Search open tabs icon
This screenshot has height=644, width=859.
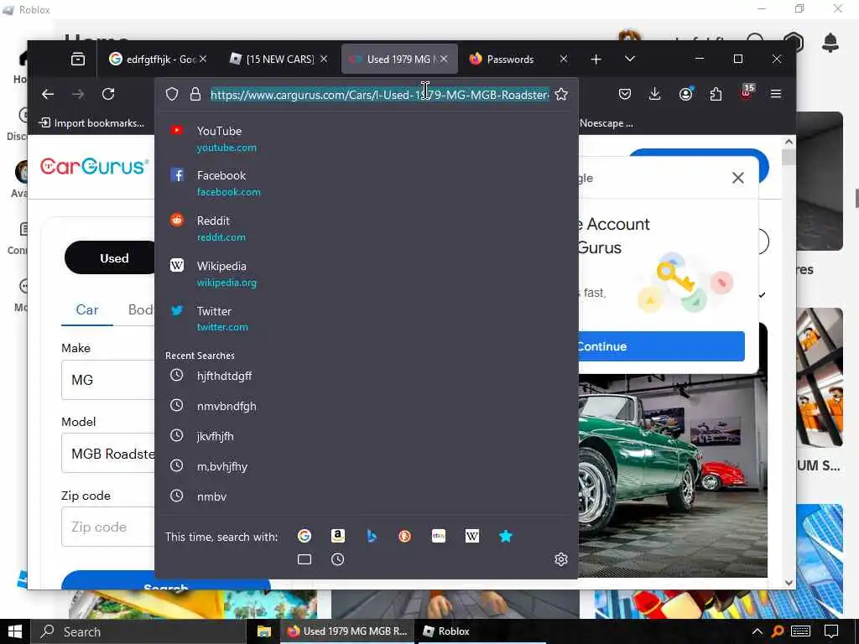click(304, 559)
